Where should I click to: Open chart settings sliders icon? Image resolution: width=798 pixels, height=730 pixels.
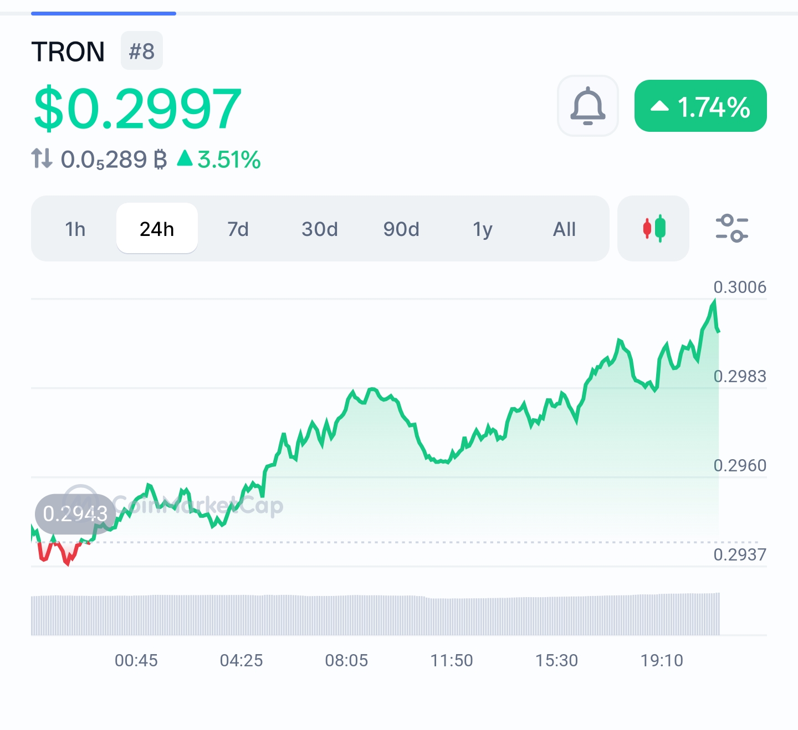(x=731, y=228)
